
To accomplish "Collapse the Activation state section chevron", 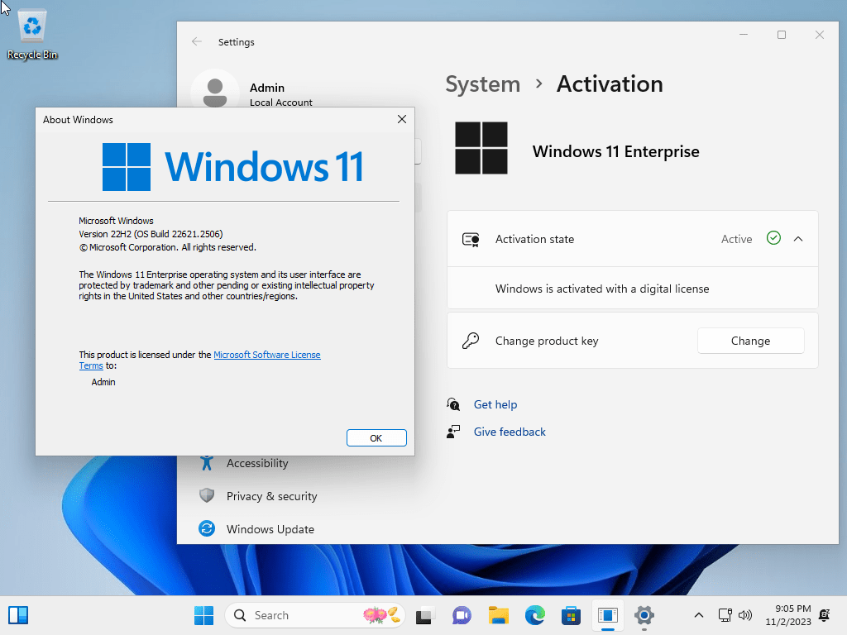I will coord(798,239).
